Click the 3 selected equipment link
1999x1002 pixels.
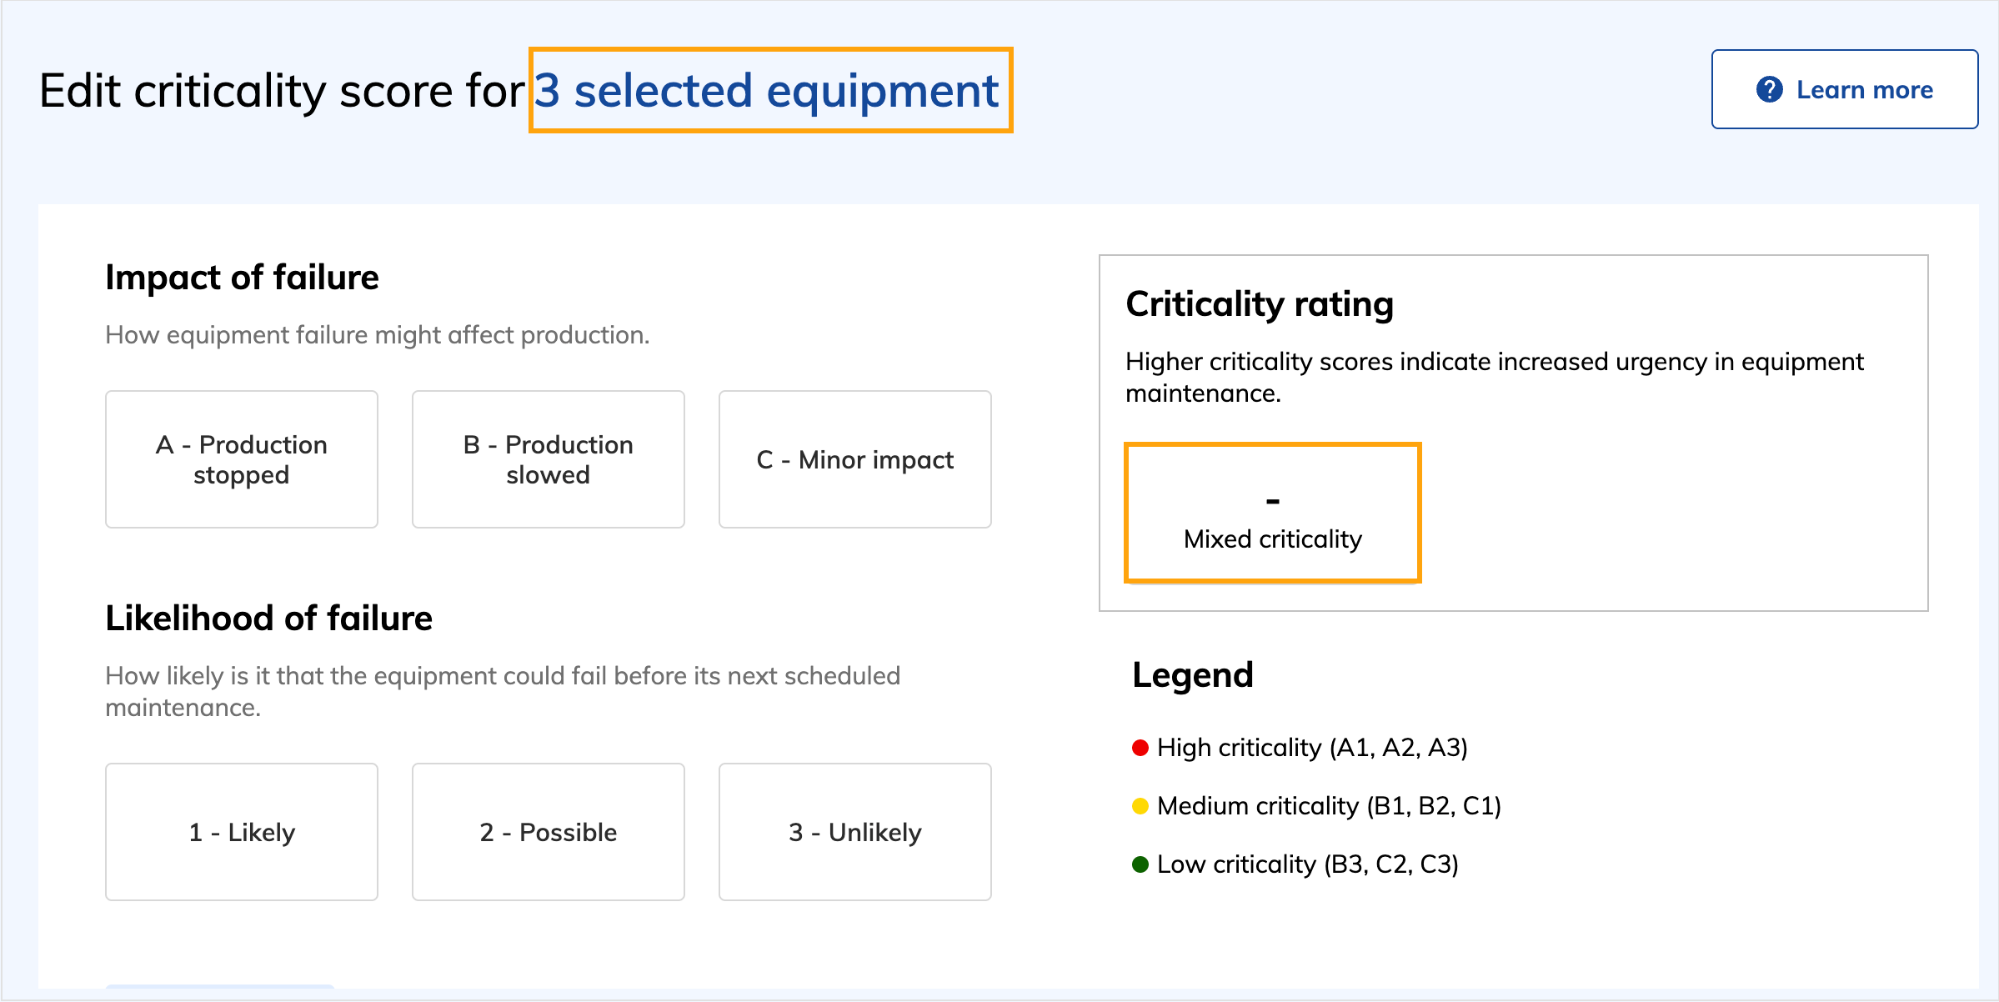pos(769,90)
